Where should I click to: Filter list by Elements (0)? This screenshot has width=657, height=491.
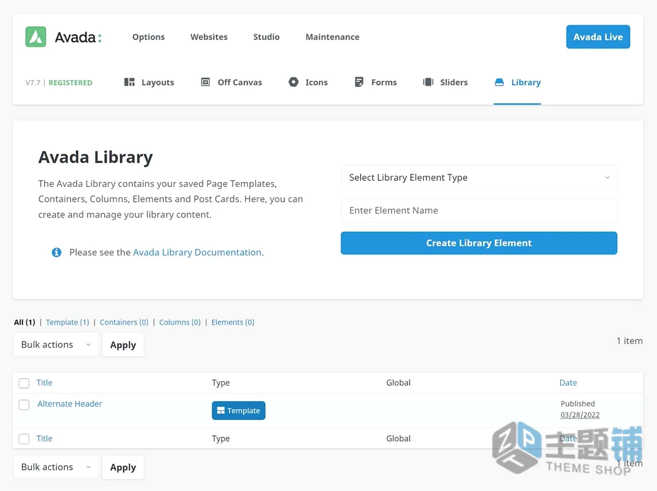pos(233,322)
